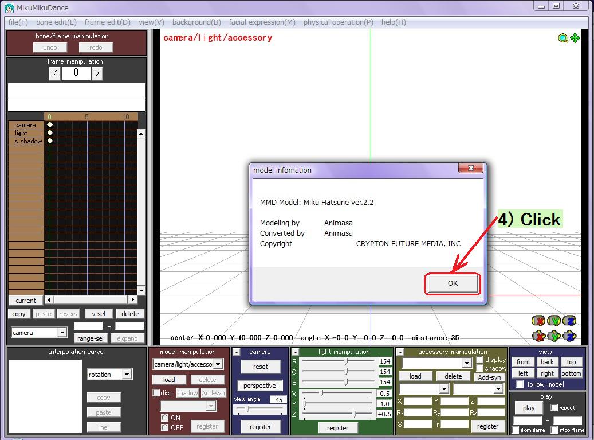594x440 pixels.
Task: Collapse the camera panel with minus button
Action: 236,352
